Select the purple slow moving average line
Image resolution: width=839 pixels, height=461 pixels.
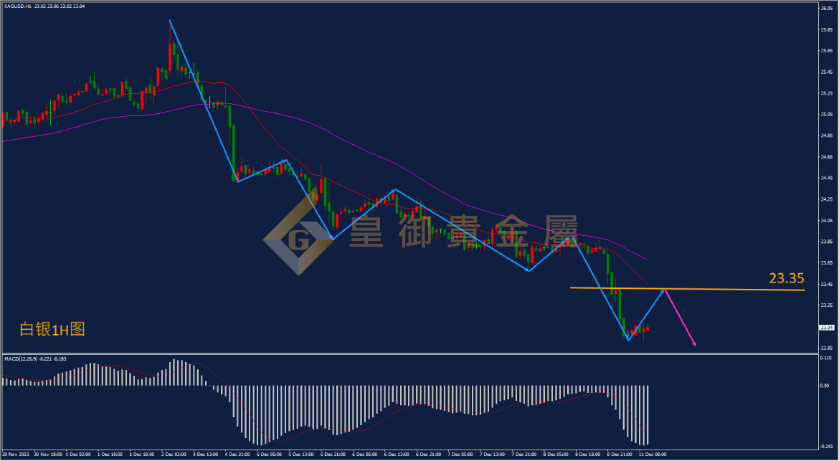coord(374,155)
